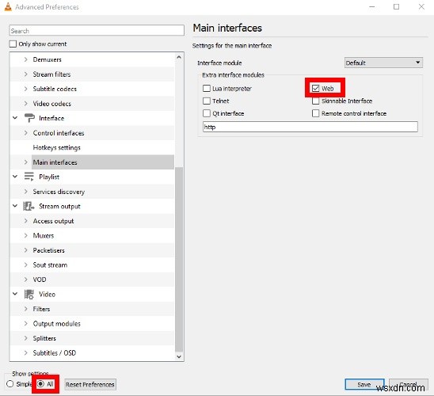The image size is (434, 396).
Task: Expand the Stream filters node
Action: [x=26, y=74]
